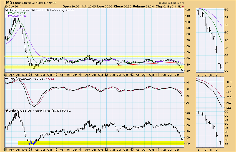Click the green EMA(17) legend line key
236x152 pixels.
click(6, 13)
